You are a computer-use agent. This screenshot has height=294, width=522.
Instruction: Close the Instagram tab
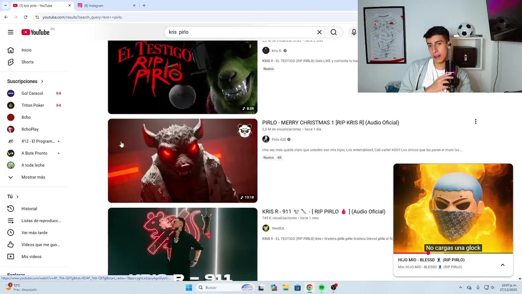click(134, 6)
